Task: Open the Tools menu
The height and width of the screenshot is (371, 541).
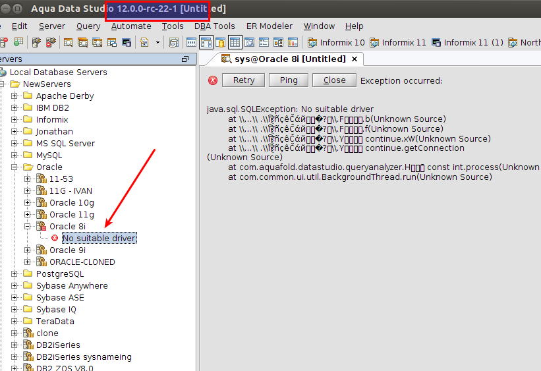Action: [x=173, y=26]
